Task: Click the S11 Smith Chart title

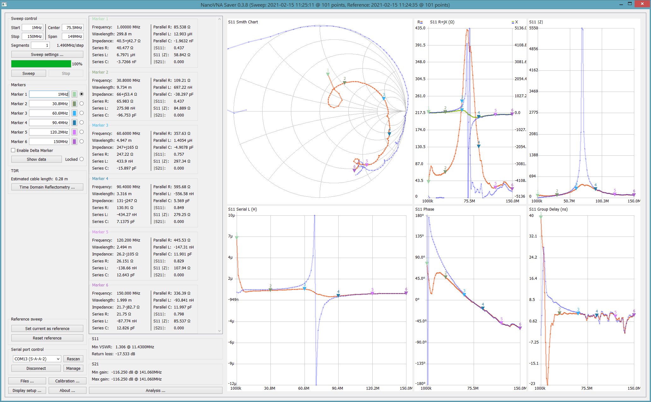Action: tap(243, 22)
